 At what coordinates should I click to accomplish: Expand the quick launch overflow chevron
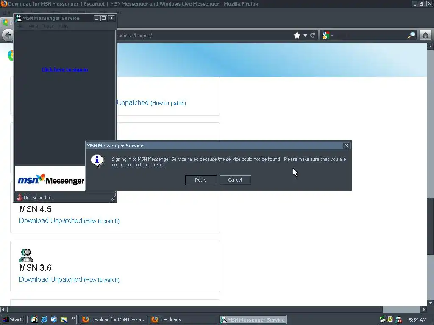[73, 318]
